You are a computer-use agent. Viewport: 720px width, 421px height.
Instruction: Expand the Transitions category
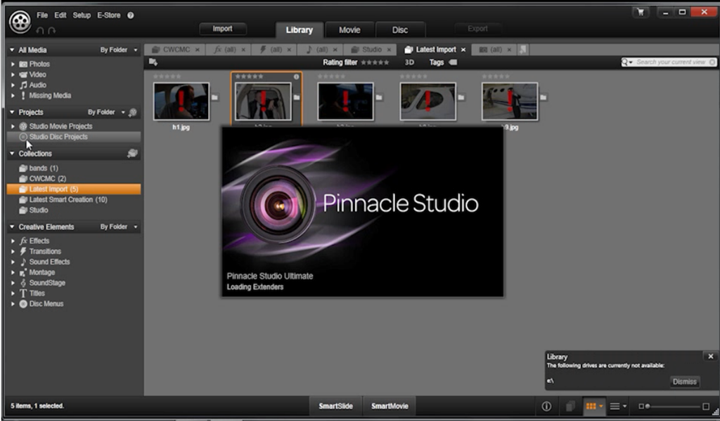pyautogui.click(x=13, y=251)
